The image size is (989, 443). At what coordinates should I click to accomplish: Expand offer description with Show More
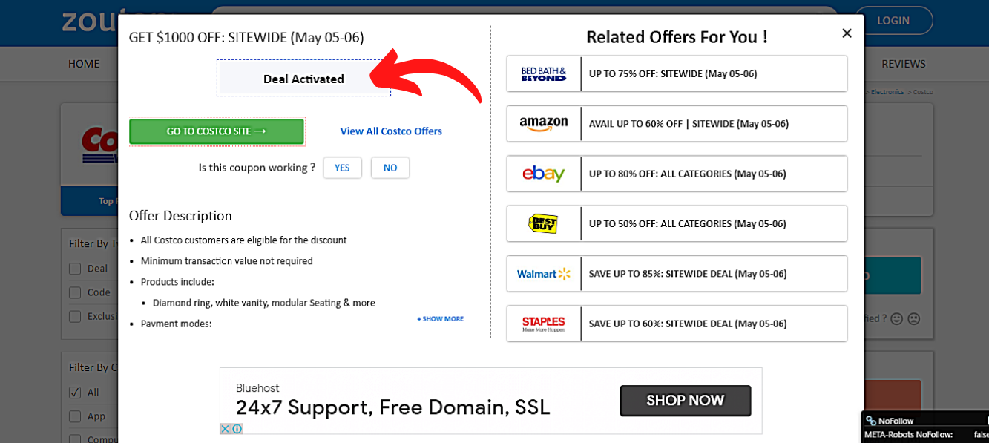click(x=440, y=319)
